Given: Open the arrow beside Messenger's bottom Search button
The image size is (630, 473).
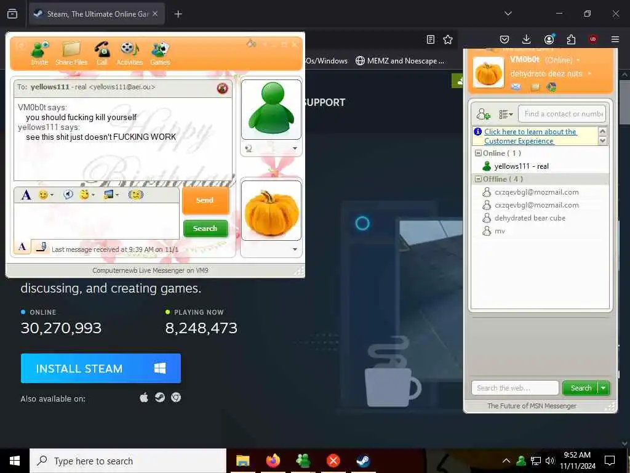Looking at the screenshot, I should tap(604, 388).
